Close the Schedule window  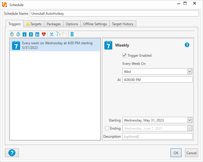(x=195, y=3)
